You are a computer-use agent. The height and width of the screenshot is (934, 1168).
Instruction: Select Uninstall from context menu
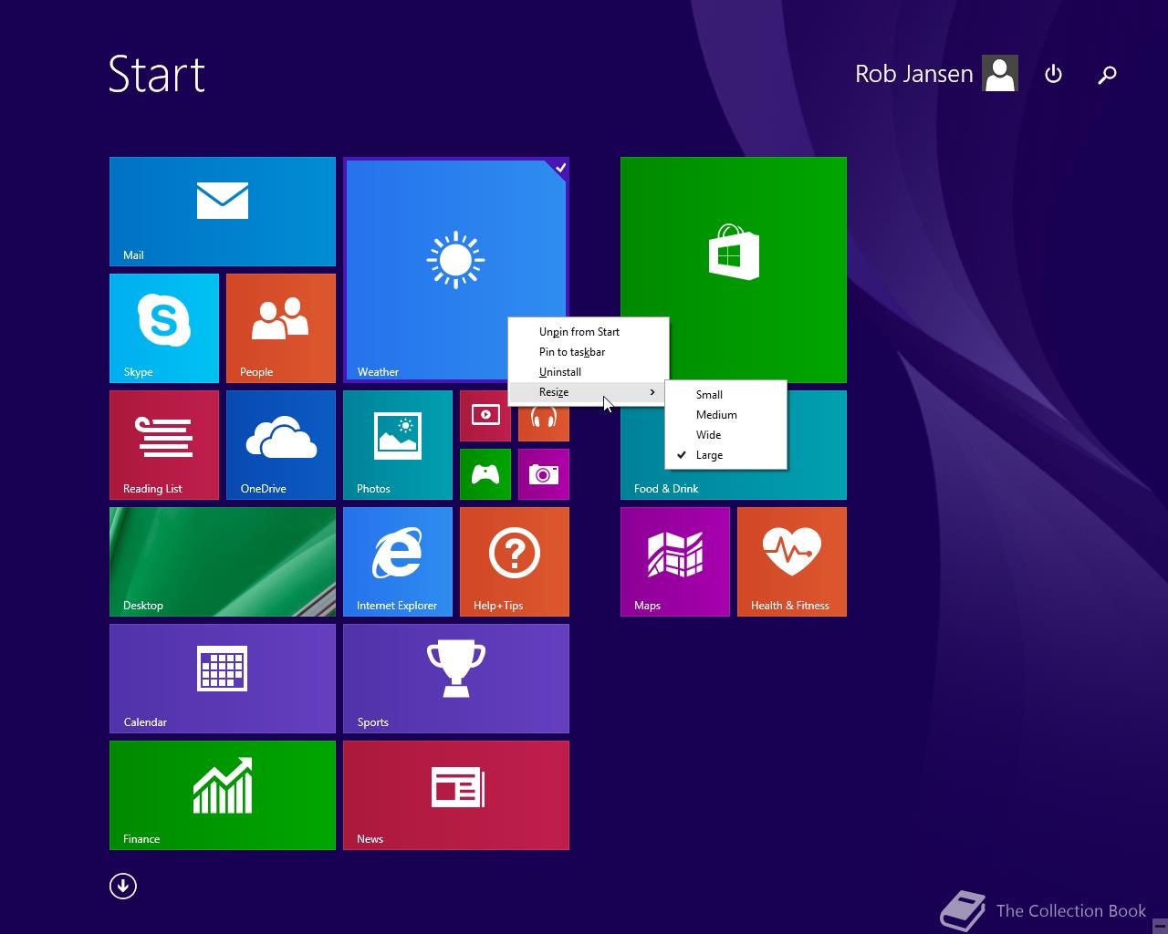point(589,372)
